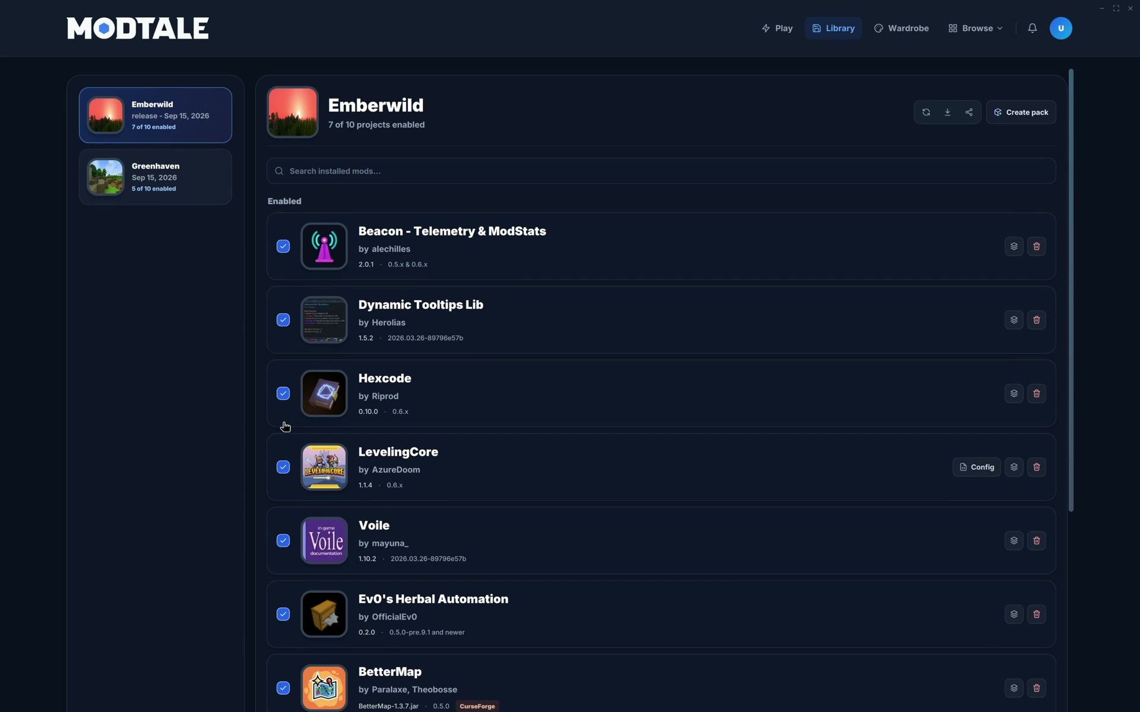Click the Hexcode mod title
The height and width of the screenshot is (712, 1140).
pyautogui.click(x=385, y=379)
